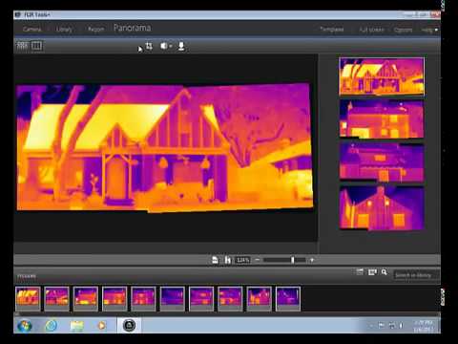458x344 pixels.
Task: Click the zoom percentage field
Action: pos(242,260)
